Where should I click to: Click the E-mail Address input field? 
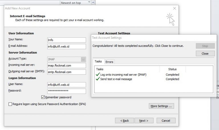(67, 46)
